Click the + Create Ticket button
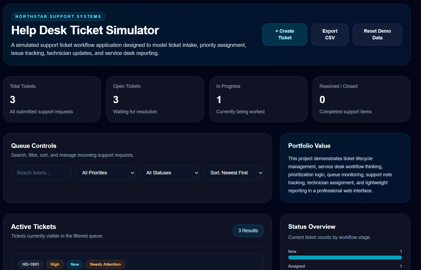The width and height of the screenshot is (421, 270). pos(285,35)
